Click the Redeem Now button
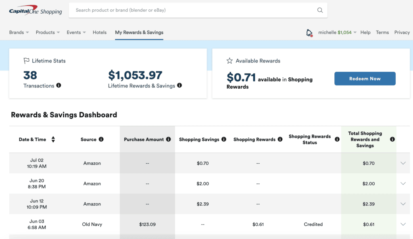The width and height of the screenshot is (413, 239). click(365, 79)
